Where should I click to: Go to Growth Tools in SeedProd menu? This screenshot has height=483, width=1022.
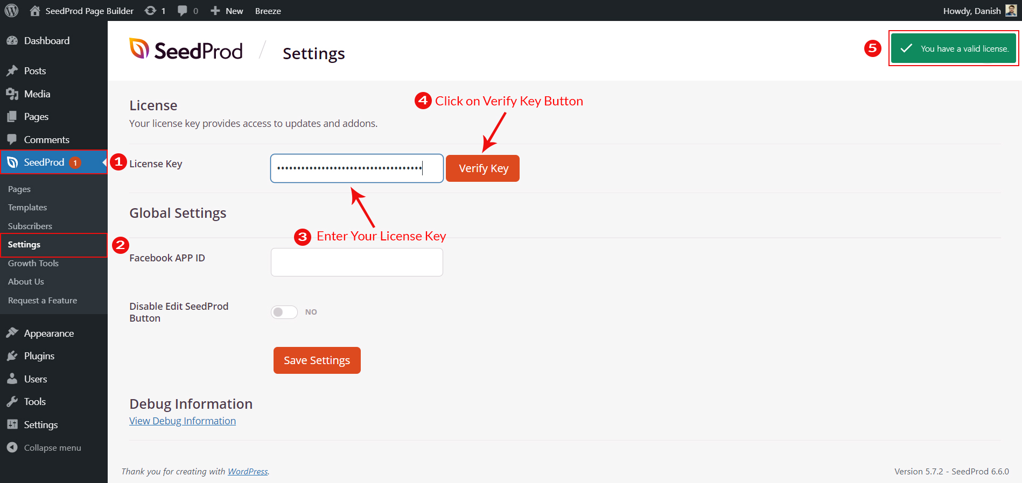(33, 264)
